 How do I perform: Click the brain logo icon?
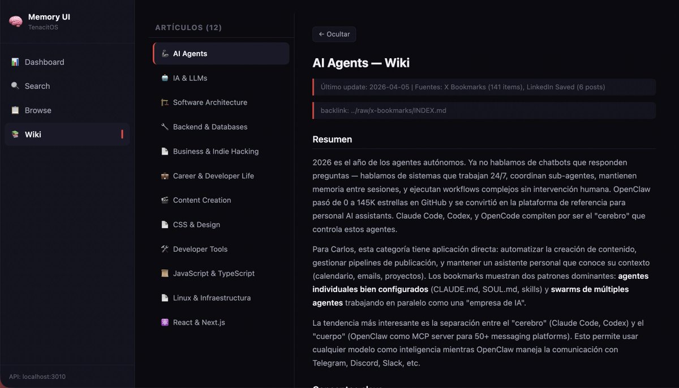pyautogui.click(x=15, y=21)
